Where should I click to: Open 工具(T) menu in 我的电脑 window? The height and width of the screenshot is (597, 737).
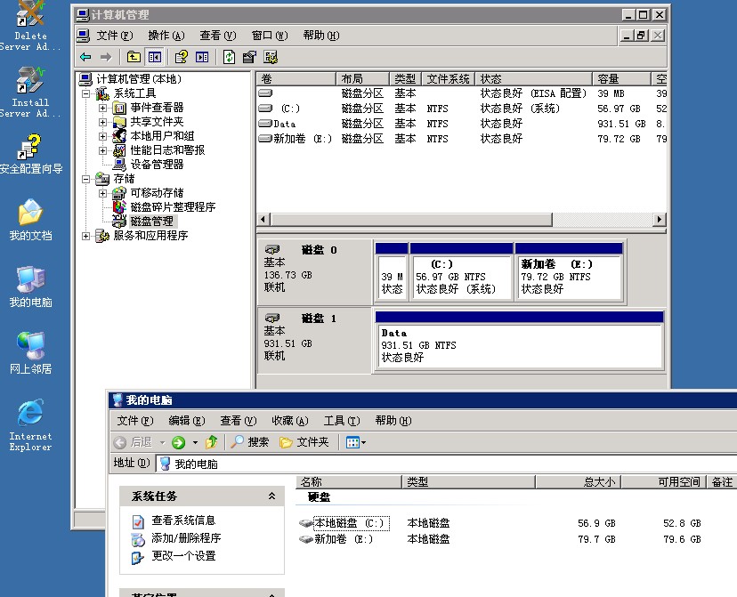[342, 420]
